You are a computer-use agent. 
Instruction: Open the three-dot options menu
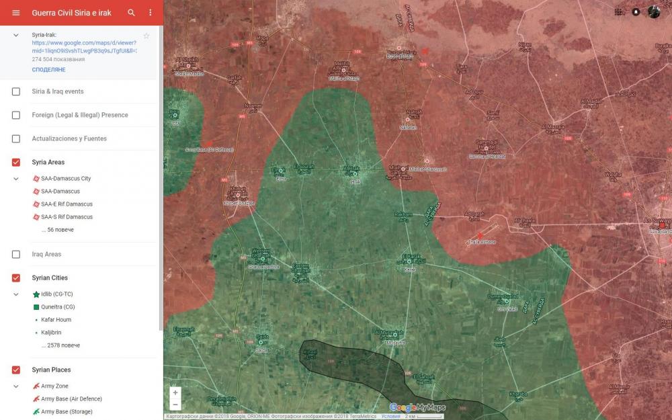(150, 13)
